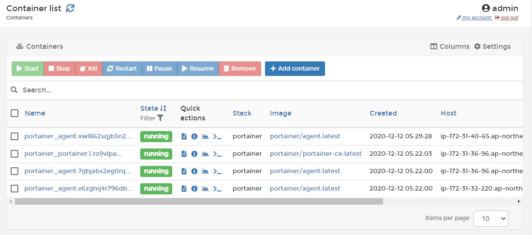Open the Items per page dropdown
Viewport: 532px width, 235px height.
click(490, 219)
